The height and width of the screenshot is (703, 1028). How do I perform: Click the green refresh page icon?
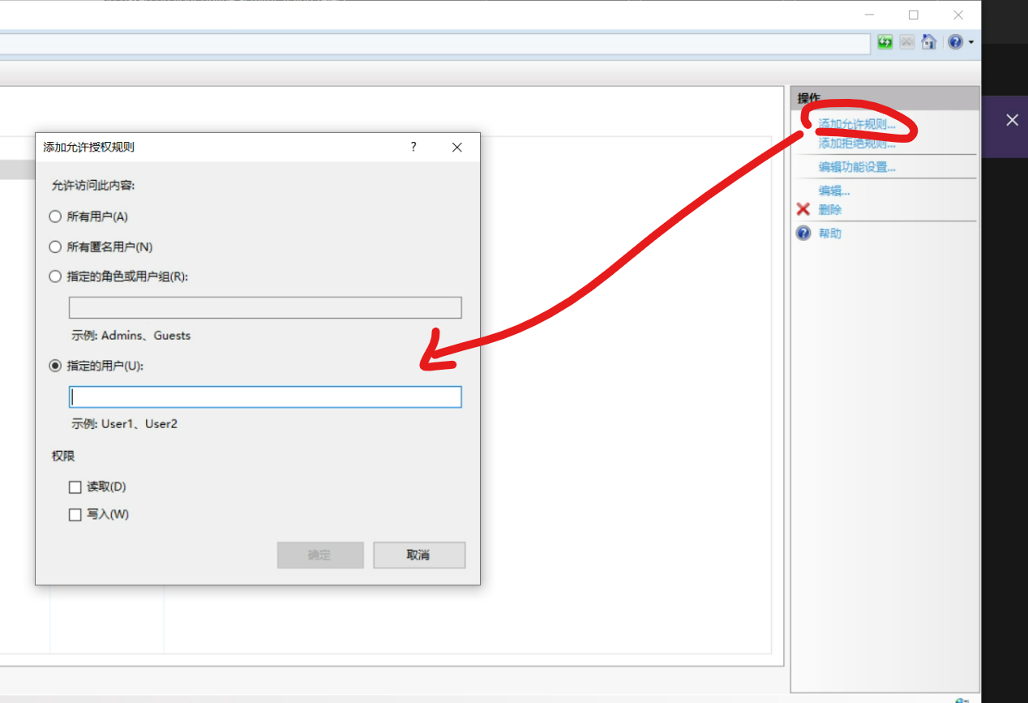point(885,42)
